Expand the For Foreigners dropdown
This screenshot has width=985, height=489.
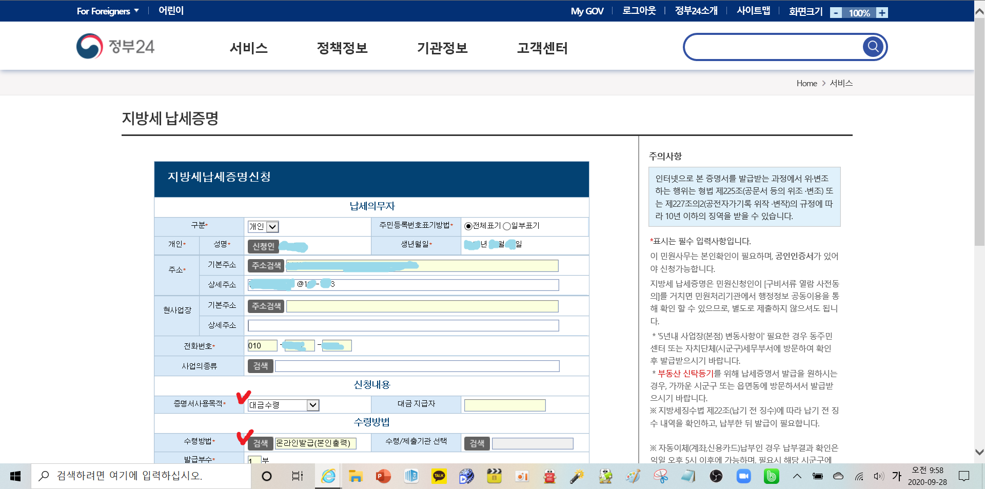108,11
